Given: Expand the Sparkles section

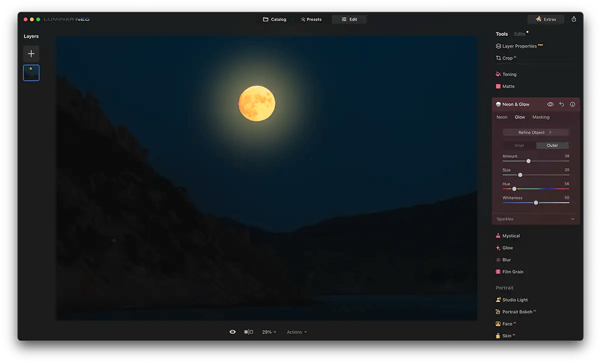Looking at the screenshot, I should click(x=535, y=219).
